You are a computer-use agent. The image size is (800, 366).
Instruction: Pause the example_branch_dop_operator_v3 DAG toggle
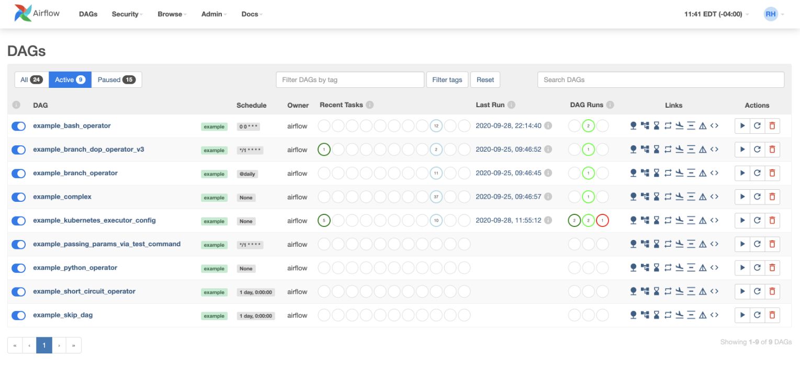coord(19,150)
